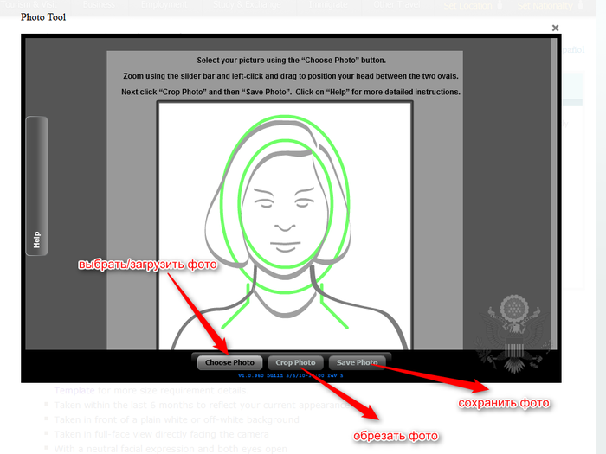Screen dimensions: 606x454
Task: Click the Photo Tool dialog title
Action: [43, 17]
